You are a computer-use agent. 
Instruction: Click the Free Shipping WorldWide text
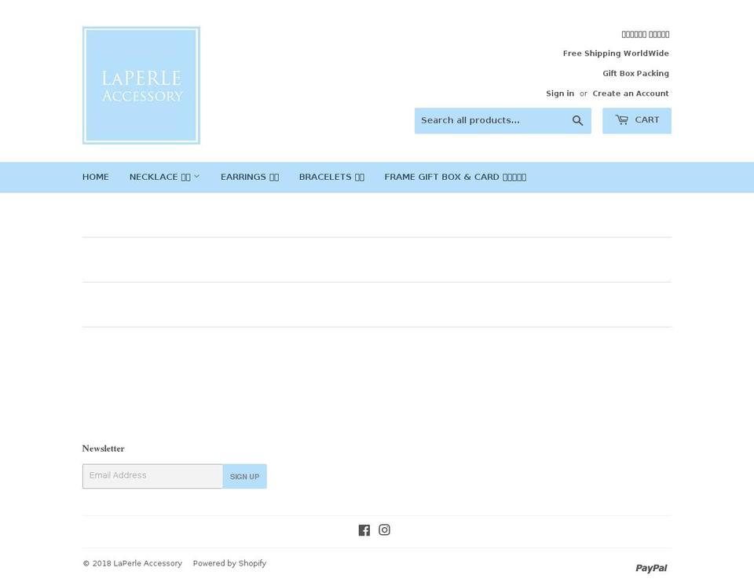(x=616, y=53)
